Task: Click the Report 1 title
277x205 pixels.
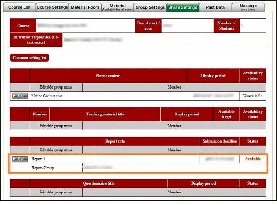Action: click(40, 159)
